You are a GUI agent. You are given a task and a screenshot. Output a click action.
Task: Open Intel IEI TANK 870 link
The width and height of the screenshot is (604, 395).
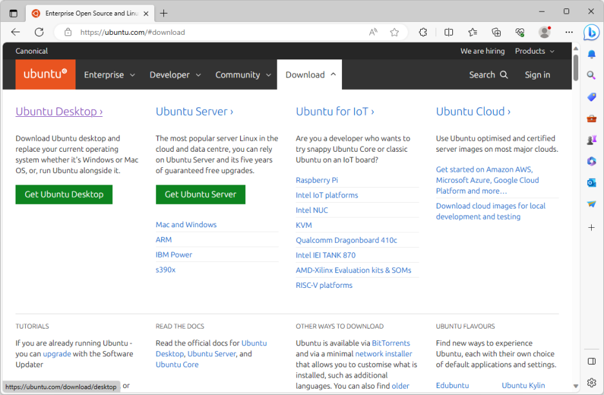click(x=325, y=255)
